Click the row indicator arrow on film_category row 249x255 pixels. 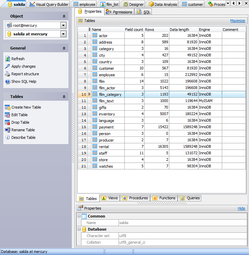[89, 94]
